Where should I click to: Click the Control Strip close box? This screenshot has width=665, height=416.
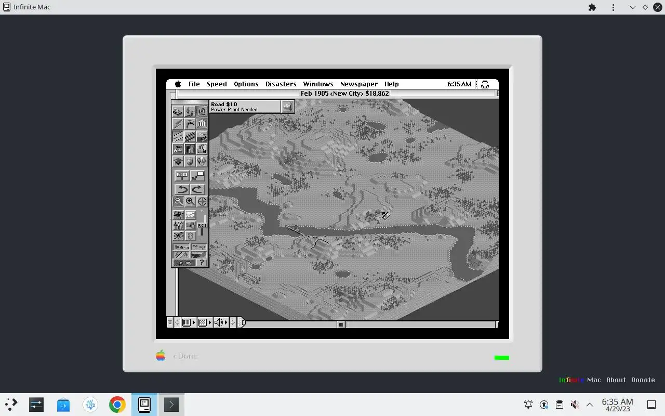point(169,322)
